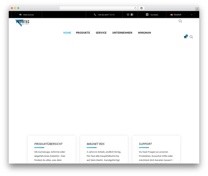
Task: Click the red close window button
Action: click(x=12, y=8)
